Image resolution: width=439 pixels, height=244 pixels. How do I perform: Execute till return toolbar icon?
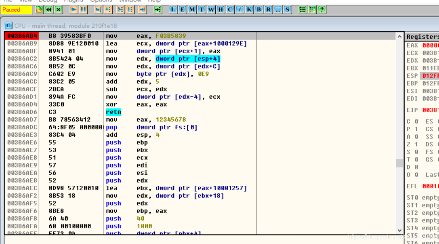(x=142, y=10)
